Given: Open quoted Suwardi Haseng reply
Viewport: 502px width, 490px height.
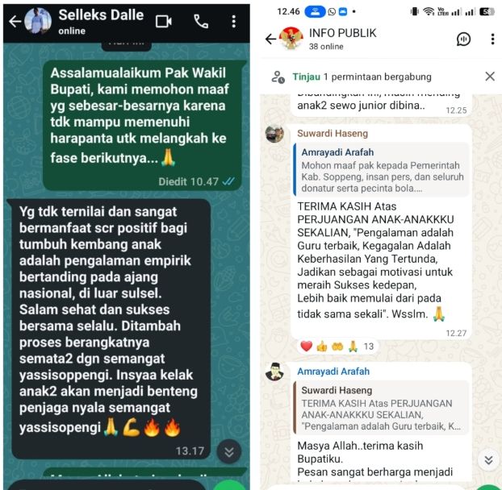Looking at the screenshot, I should click(x=381, y=408).
